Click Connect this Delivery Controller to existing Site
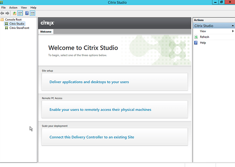This screenshot has width=235, height=167. click(x=92, y=137)
